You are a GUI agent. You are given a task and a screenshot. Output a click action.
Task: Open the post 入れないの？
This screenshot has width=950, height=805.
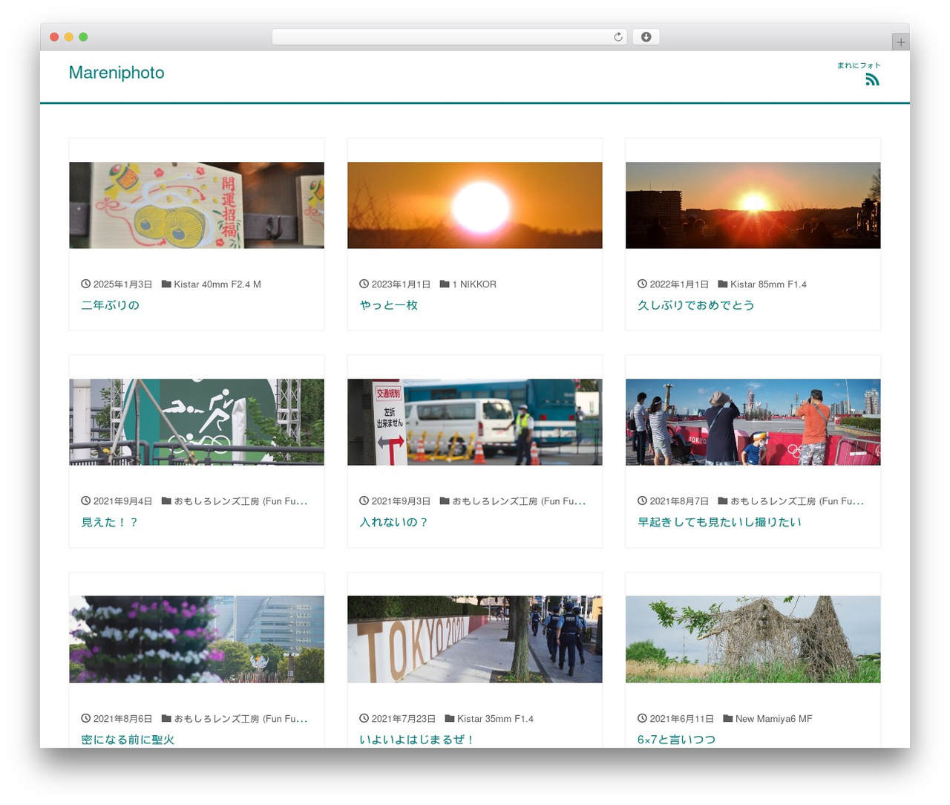coord(393,522)
